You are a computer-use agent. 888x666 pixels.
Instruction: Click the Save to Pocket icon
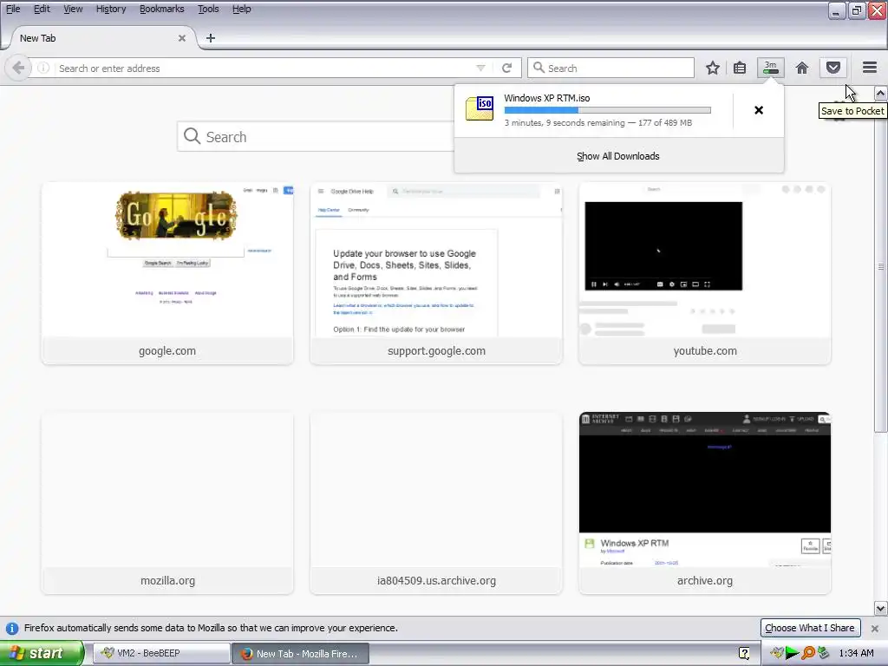tap(833, 68)
